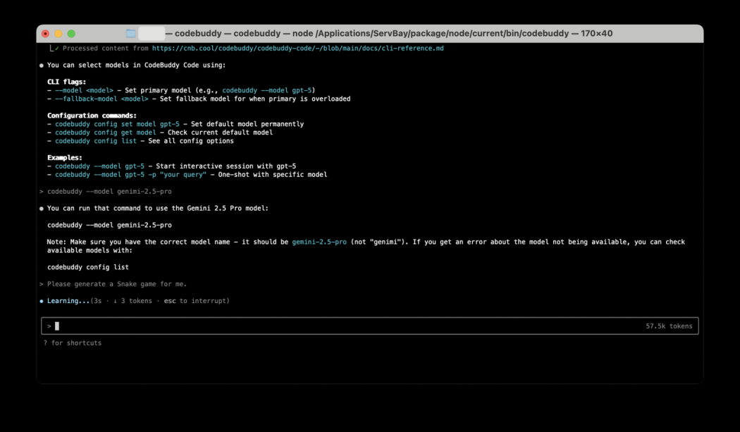Viewport: 740px width, 432px height.
Task: Click "codebuddy config set model gpt-5" command
Action: tap(117, 124)
